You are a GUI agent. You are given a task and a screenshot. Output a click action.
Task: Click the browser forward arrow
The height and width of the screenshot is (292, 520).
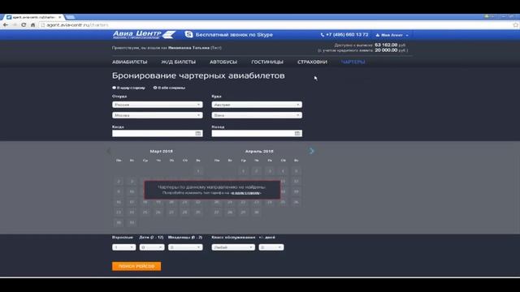[15, 25]
